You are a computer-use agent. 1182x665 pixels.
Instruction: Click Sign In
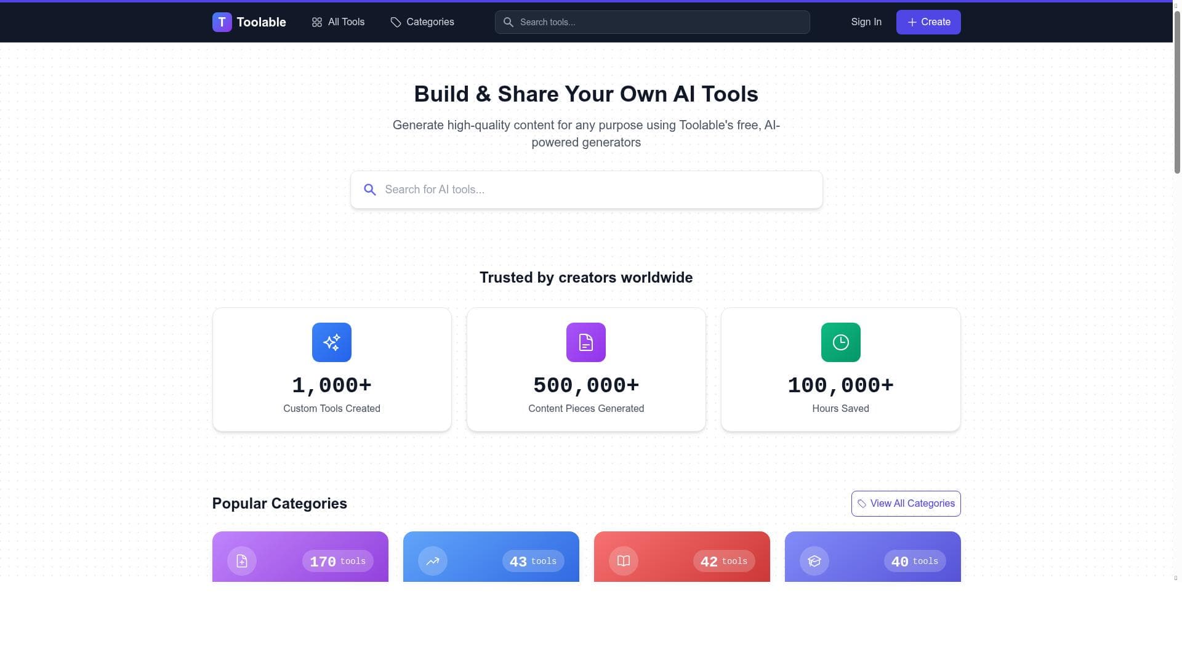coord(866,22)
